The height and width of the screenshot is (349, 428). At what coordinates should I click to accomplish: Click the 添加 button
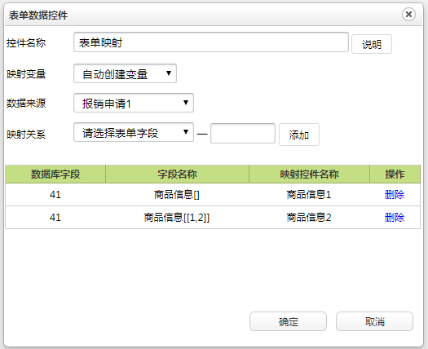(x=299, y=135)
